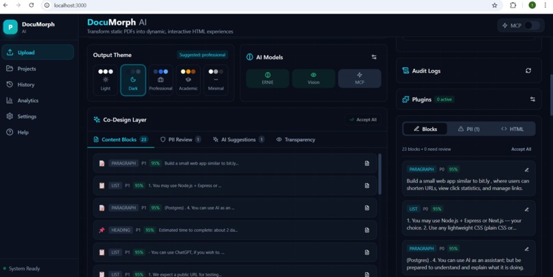Image resolution: width=553 pixels, height=277 pixels.
Task: Reload the page with the refresh icon
Action: point(32,5)
